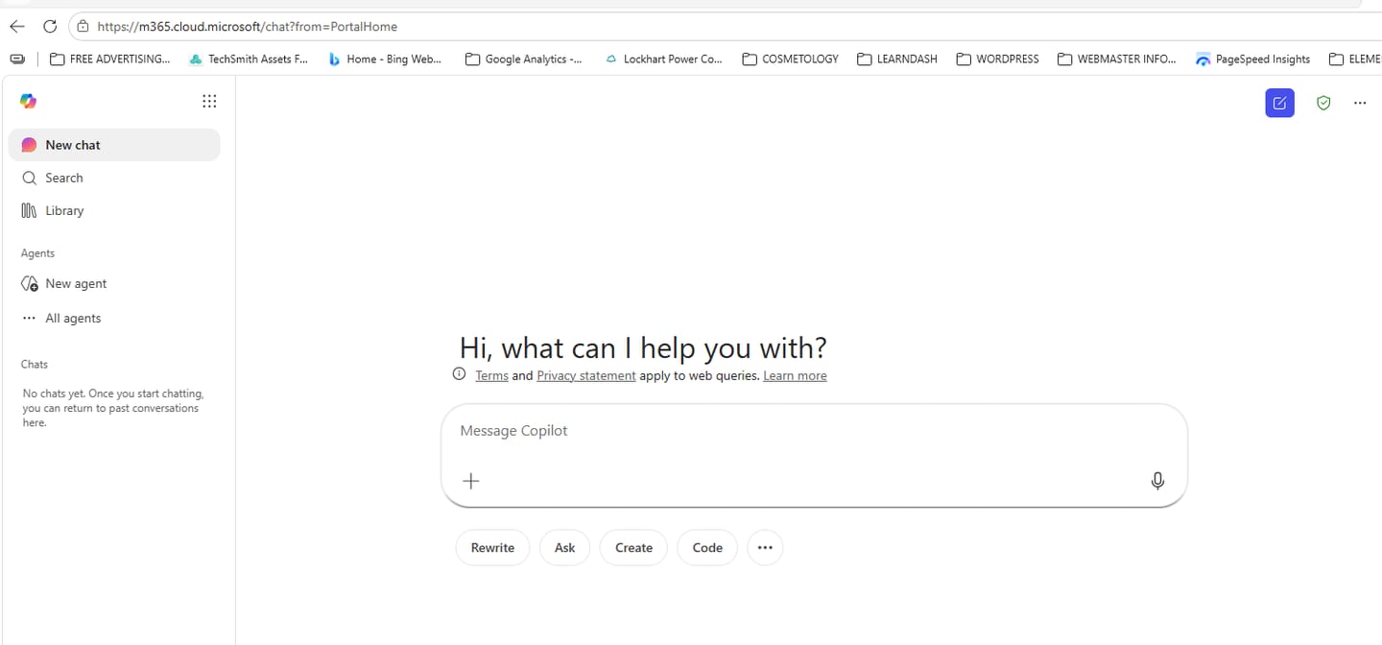Viewport: 1382px width, 645px height.
Task: Select the Rewrite prompt button
Action: 492,547
